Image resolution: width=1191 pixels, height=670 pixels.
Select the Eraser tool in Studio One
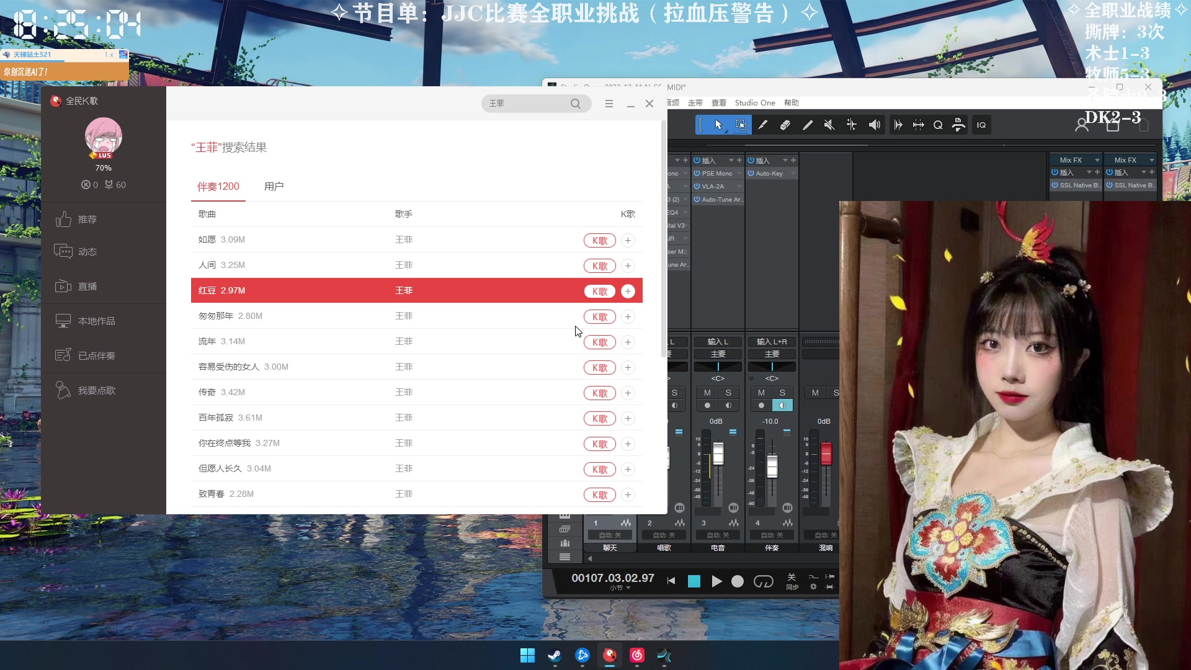click(x=785, y=125)
